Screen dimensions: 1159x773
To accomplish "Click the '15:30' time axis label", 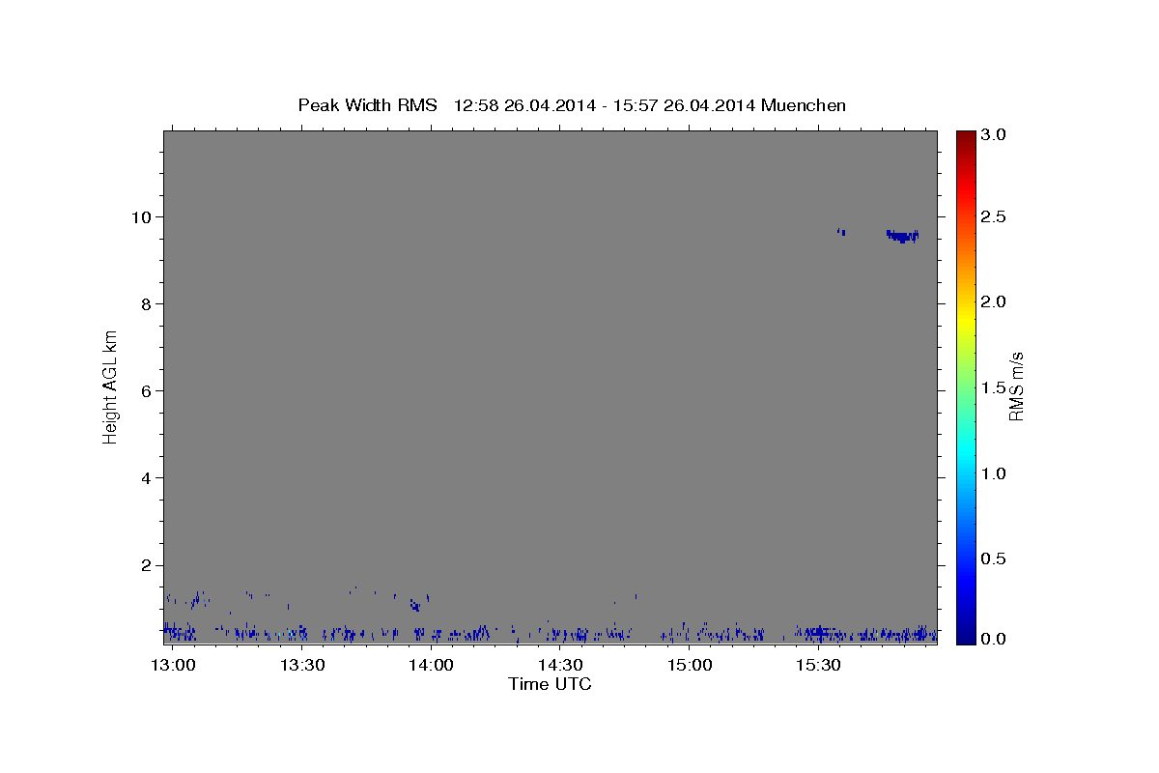I will click(x=818, y=665).
